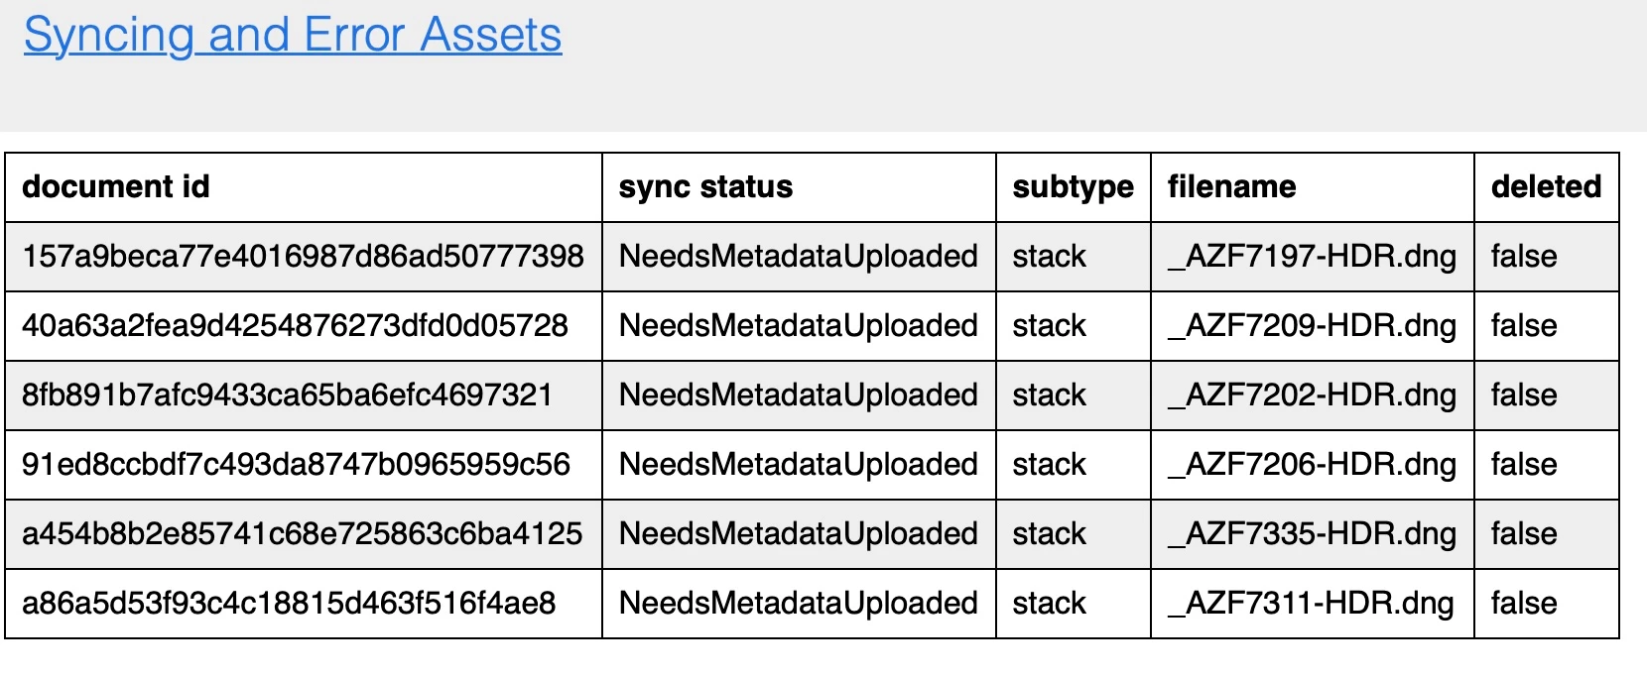Select document id 8fb891b7afc9433ca65ba6efc4697321
Image resolution: width=1647 pixels, height=678 pixels.
tap(287, 395)
